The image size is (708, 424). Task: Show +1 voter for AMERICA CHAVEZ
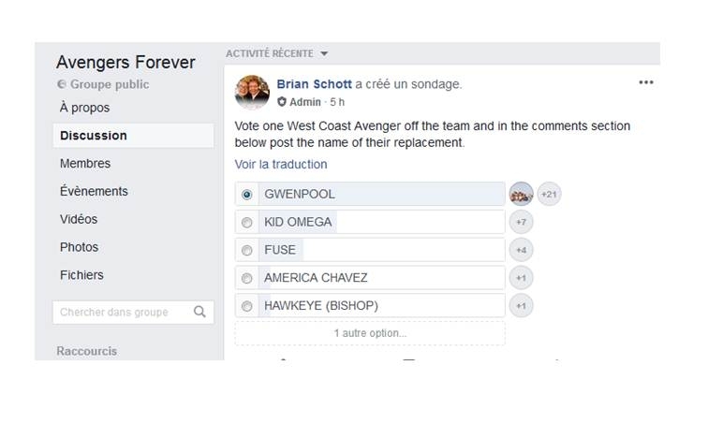521,278
